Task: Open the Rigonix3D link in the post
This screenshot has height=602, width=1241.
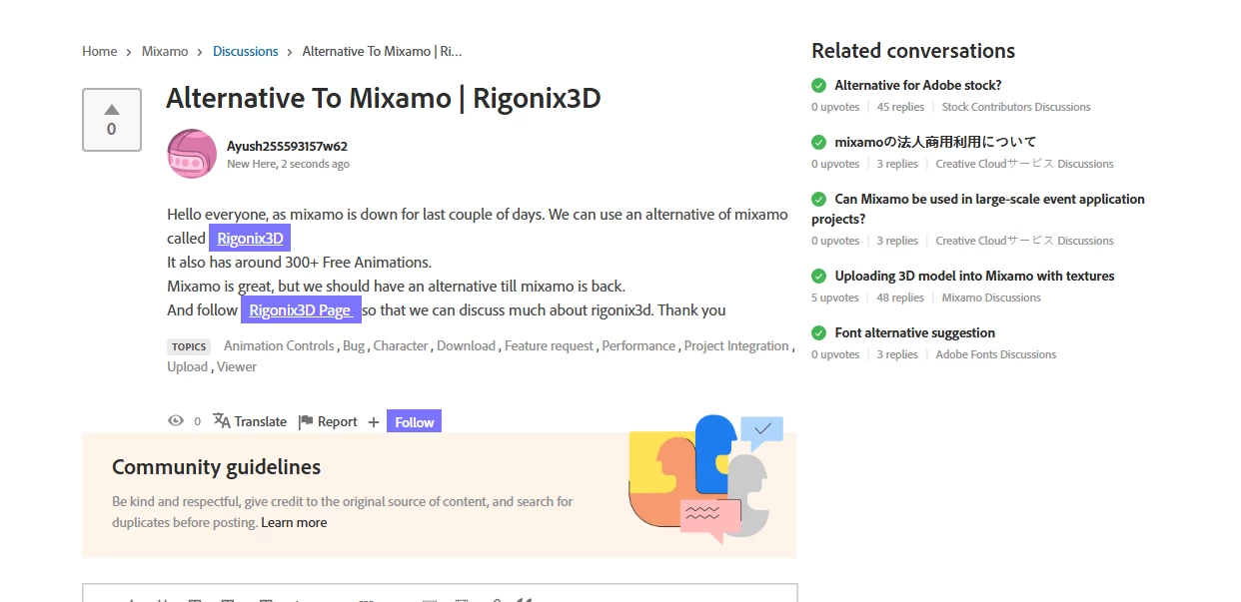Action: tap(250, 239)
